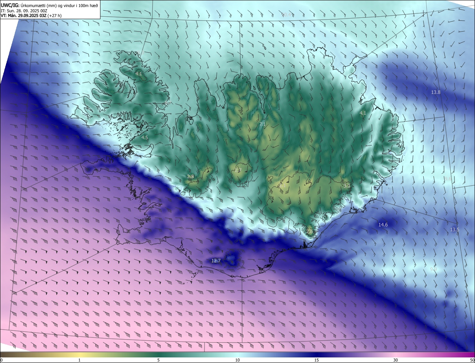Click the 13.8 value northeast of Iceland
The height and width of the screenshot is (363, 475).
436,92
